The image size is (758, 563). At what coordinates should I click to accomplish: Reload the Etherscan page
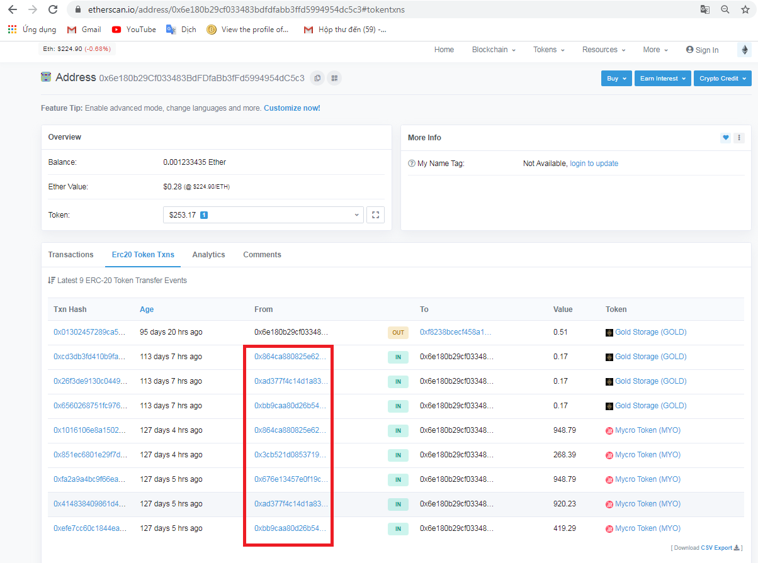pyautogui.click(x=53, y=9)
